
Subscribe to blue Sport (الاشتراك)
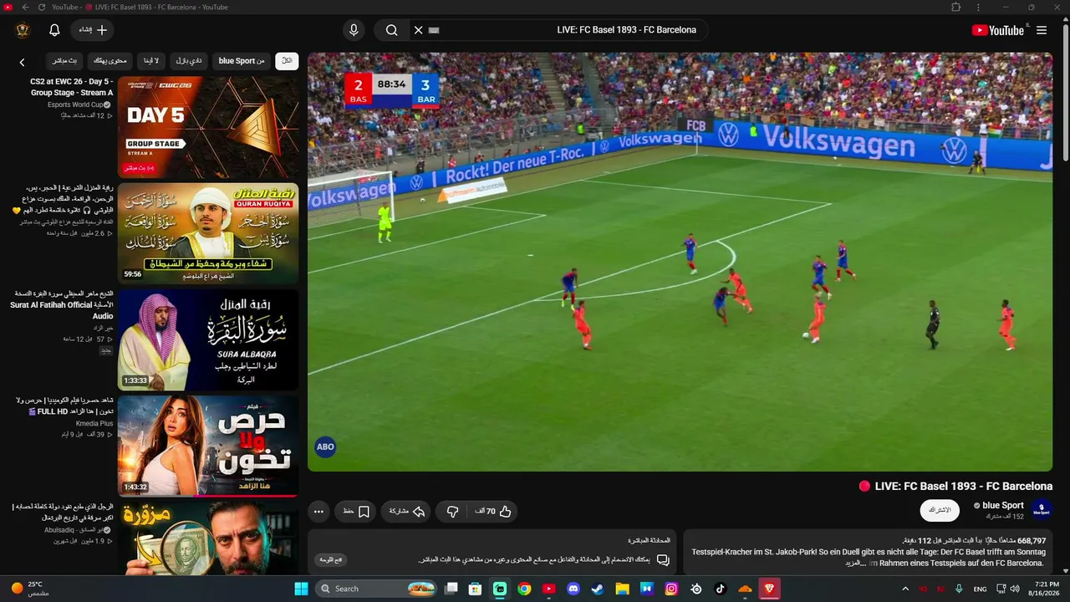[940, 510]
